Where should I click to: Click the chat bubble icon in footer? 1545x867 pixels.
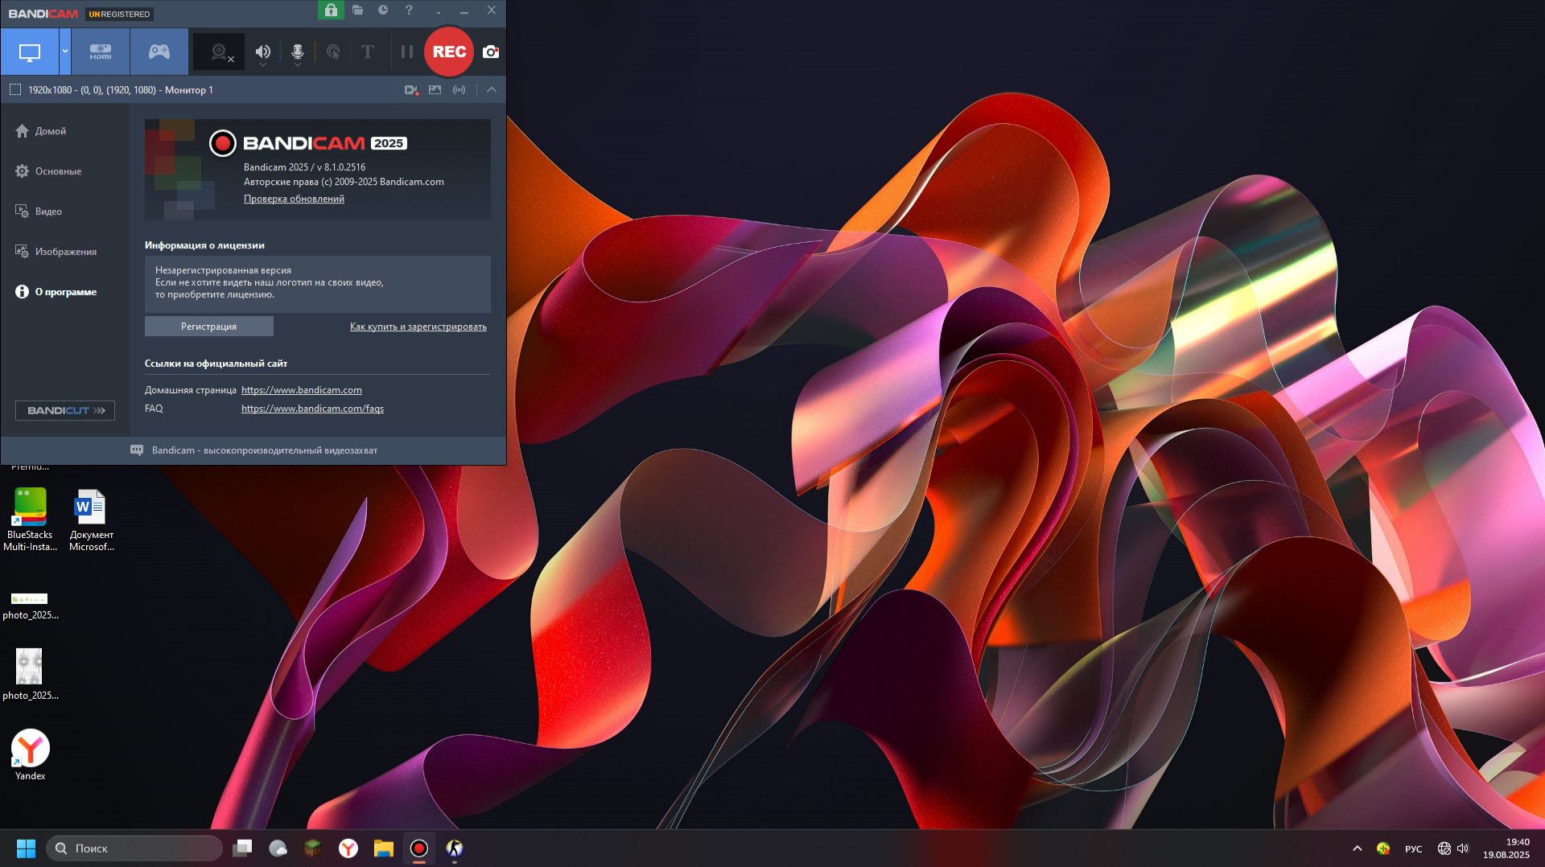[x=137, y=450]
